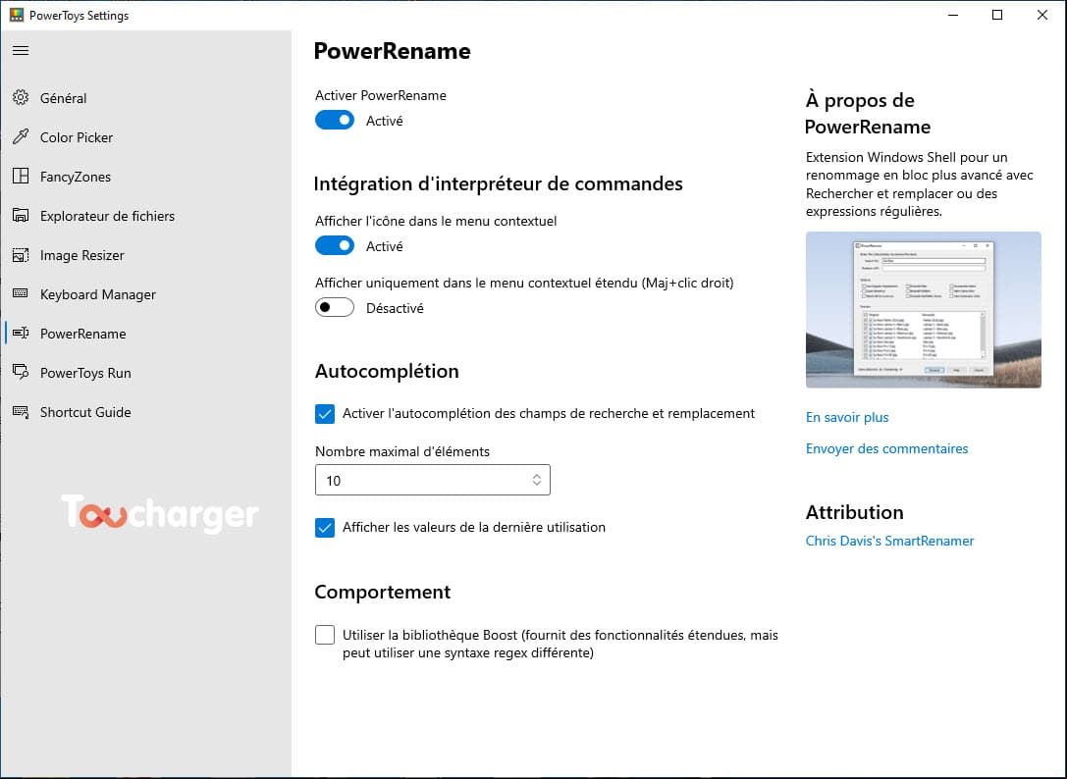Uncheck Afficher les valeurs de dernière utilisation

click(325, 527)
